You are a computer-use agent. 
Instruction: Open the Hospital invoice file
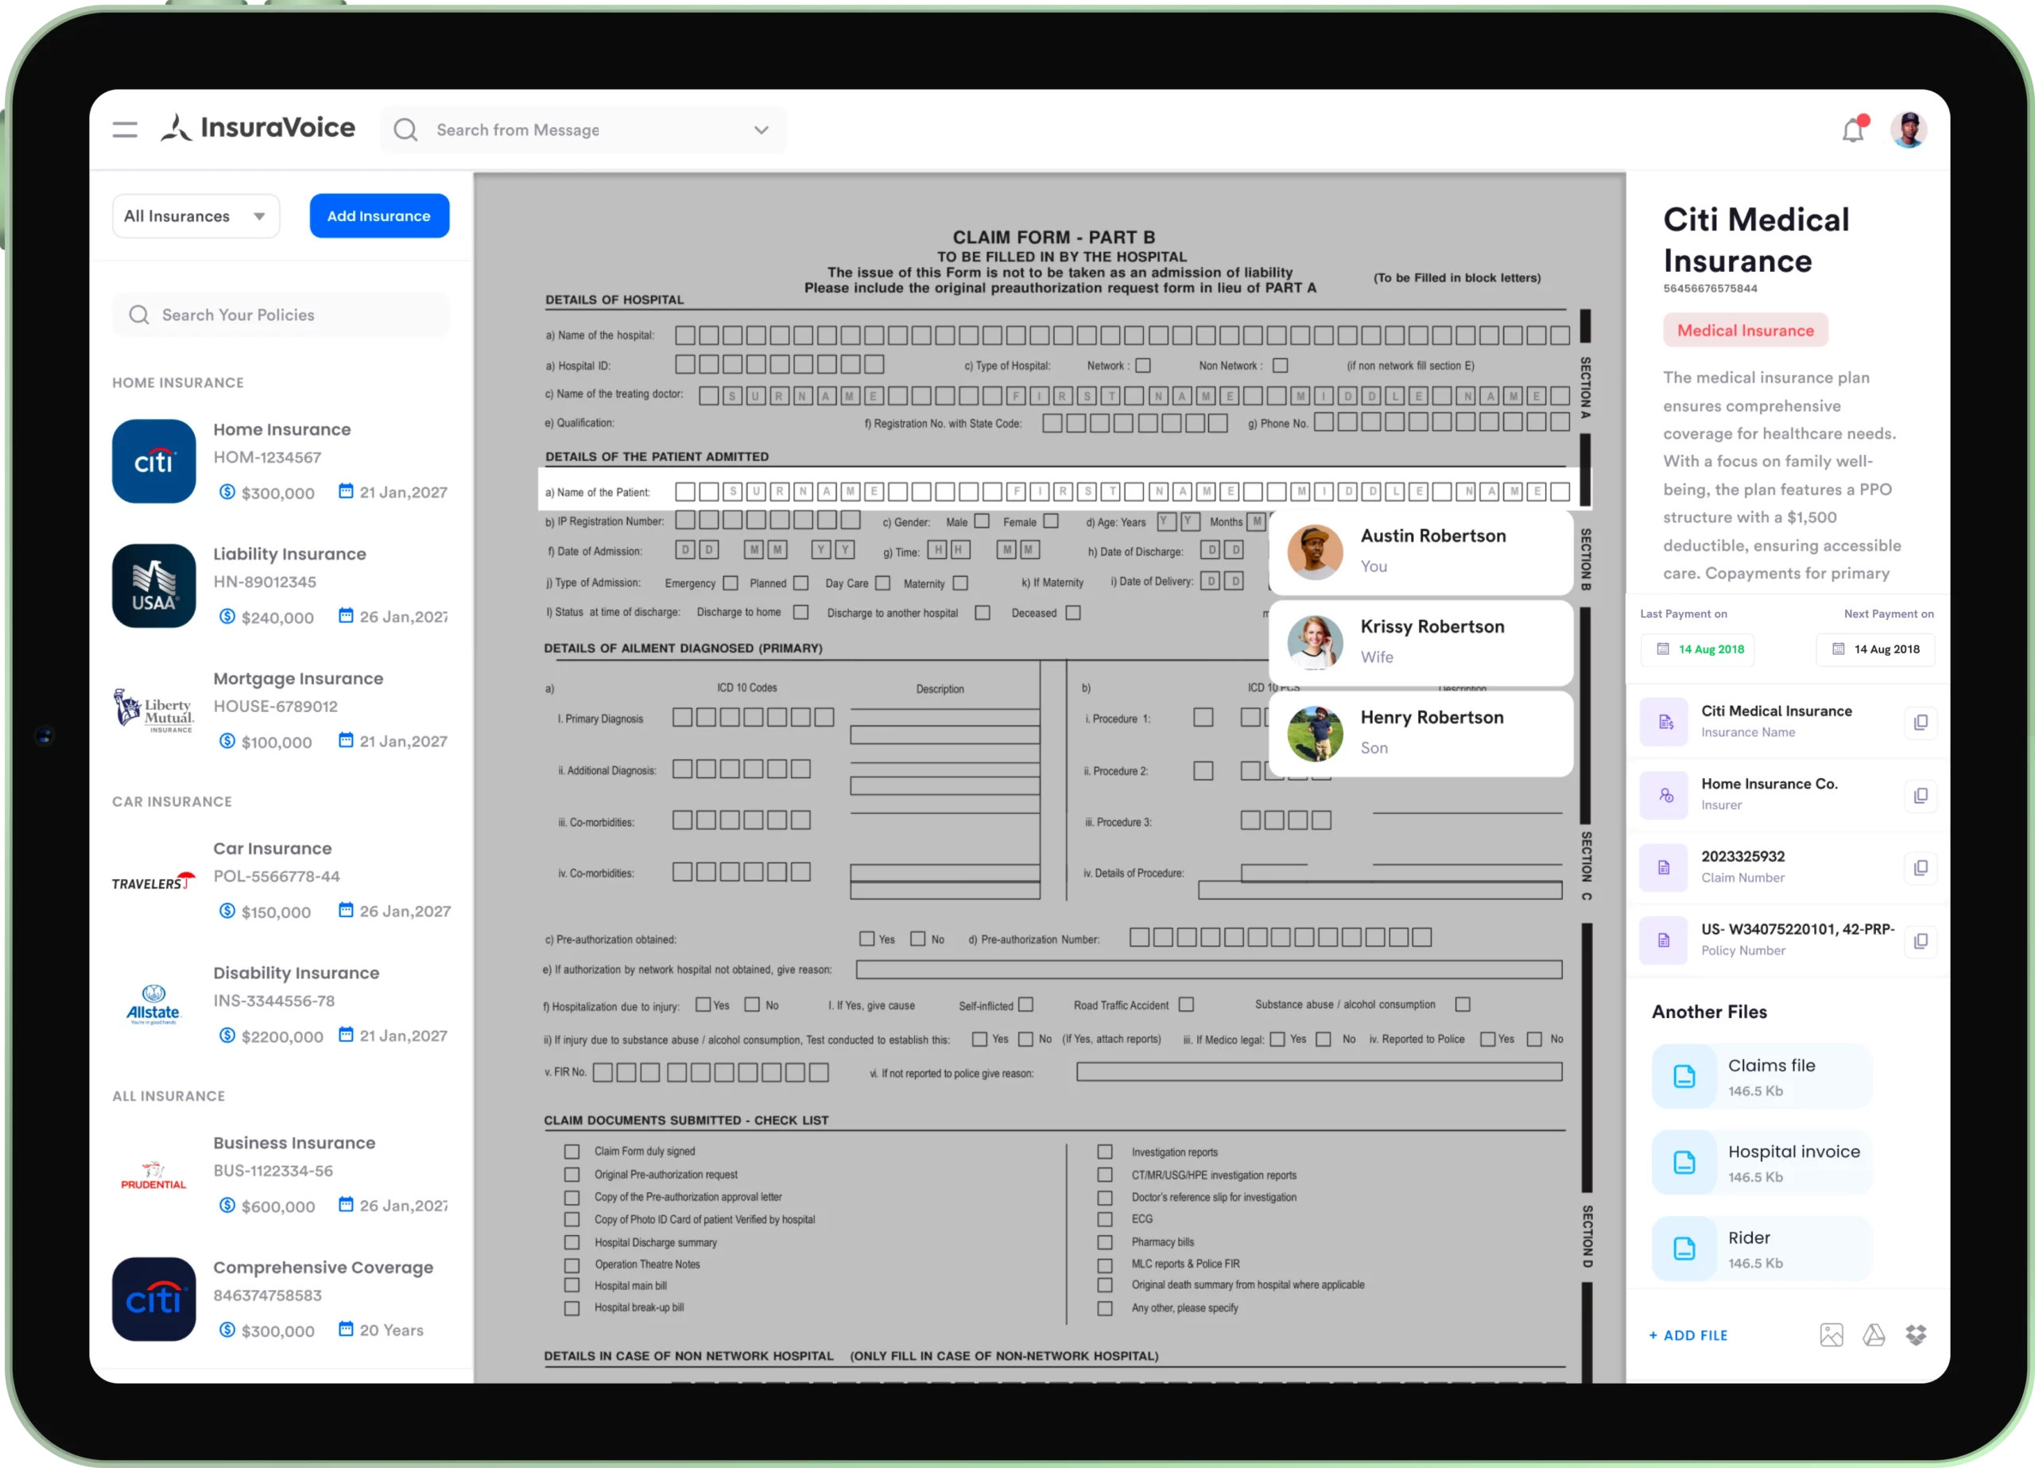1761,1163
